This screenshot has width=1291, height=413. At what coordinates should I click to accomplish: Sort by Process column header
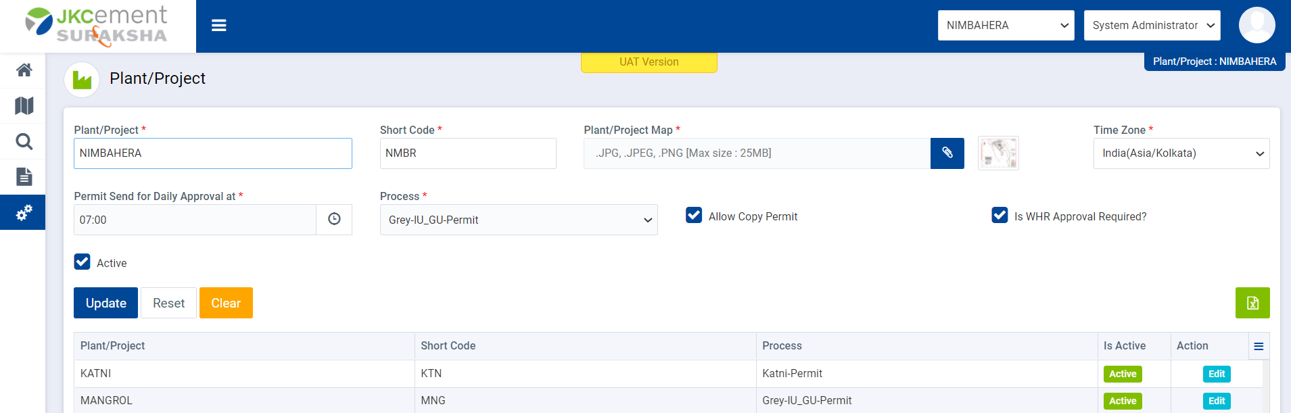[926, 346]
